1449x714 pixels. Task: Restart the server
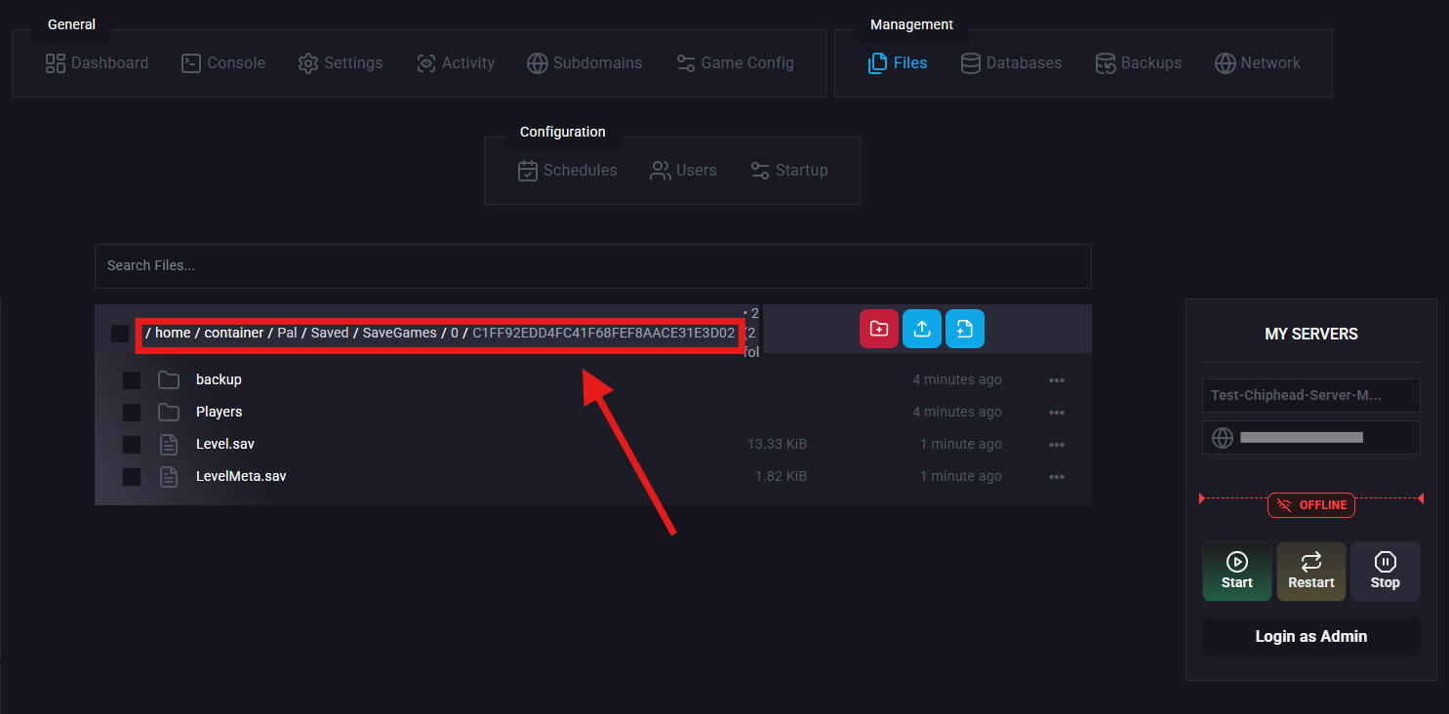pyautogui.click(x=1311, y=572)
